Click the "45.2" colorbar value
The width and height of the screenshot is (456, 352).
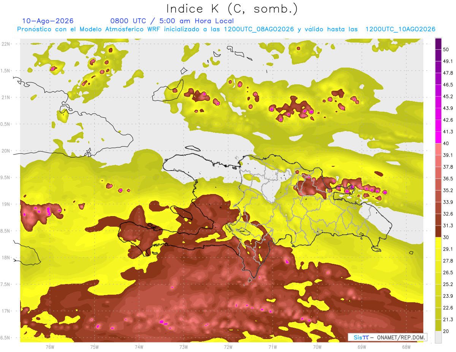448,96
